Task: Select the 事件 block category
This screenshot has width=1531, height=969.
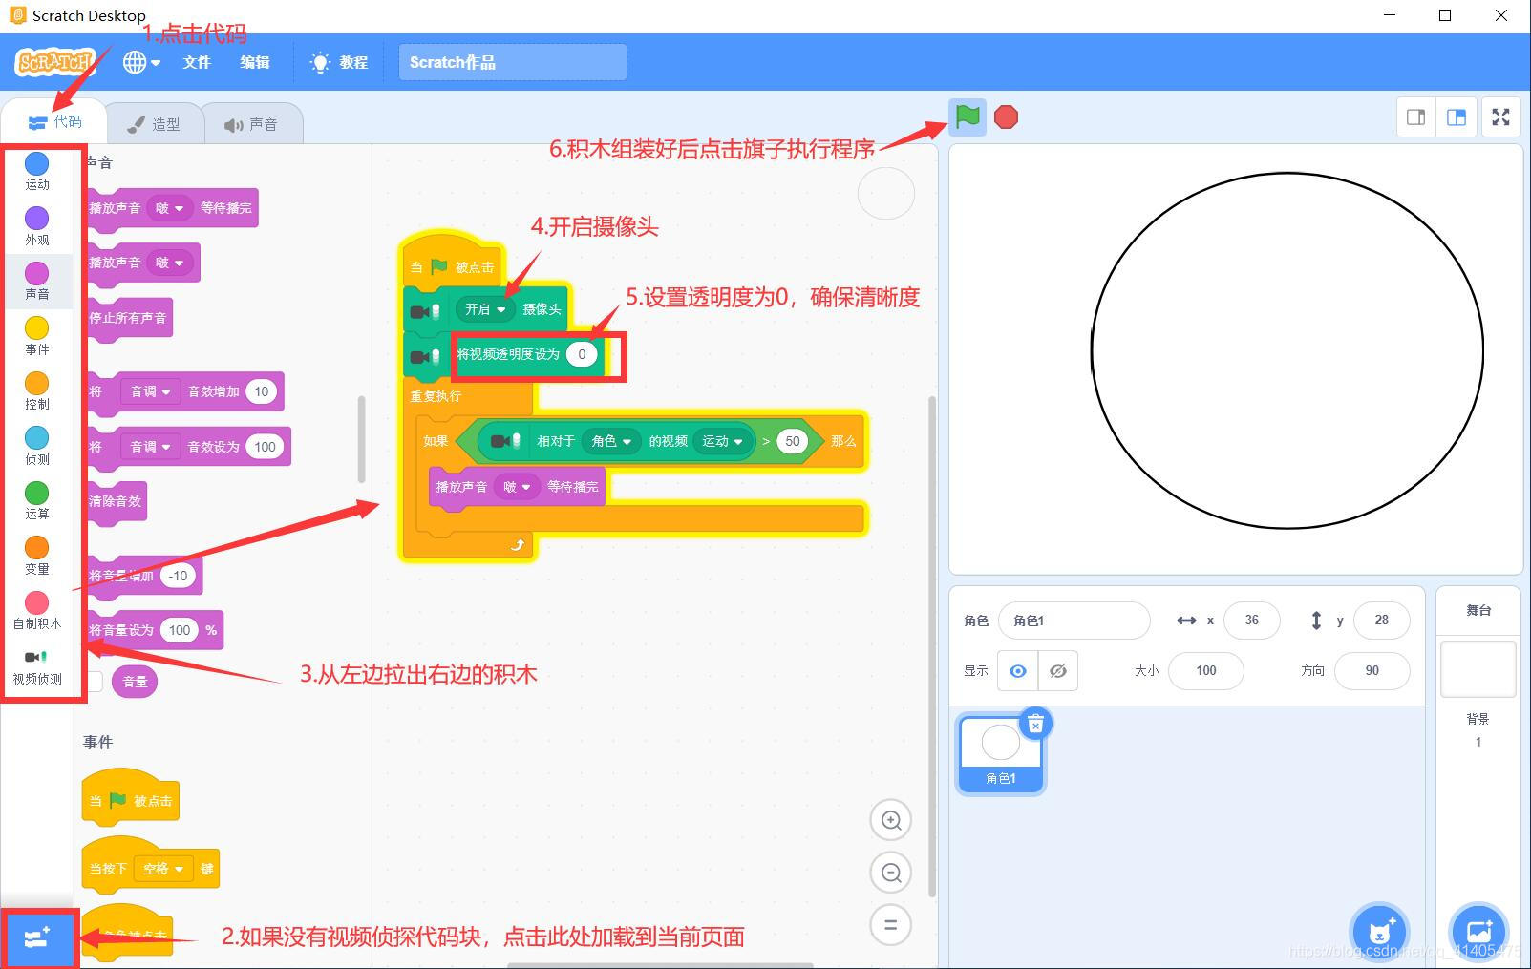Action: (36, 337)
